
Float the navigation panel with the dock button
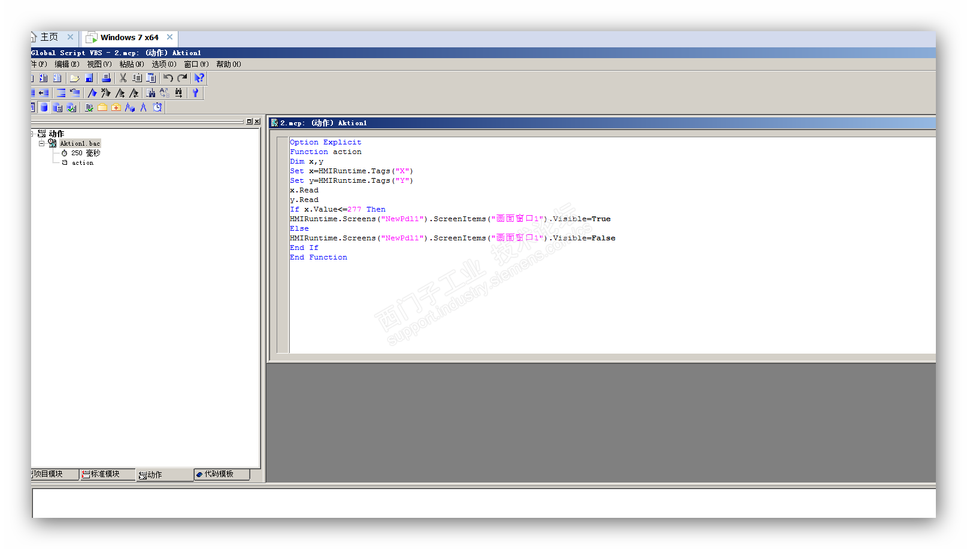249,122
